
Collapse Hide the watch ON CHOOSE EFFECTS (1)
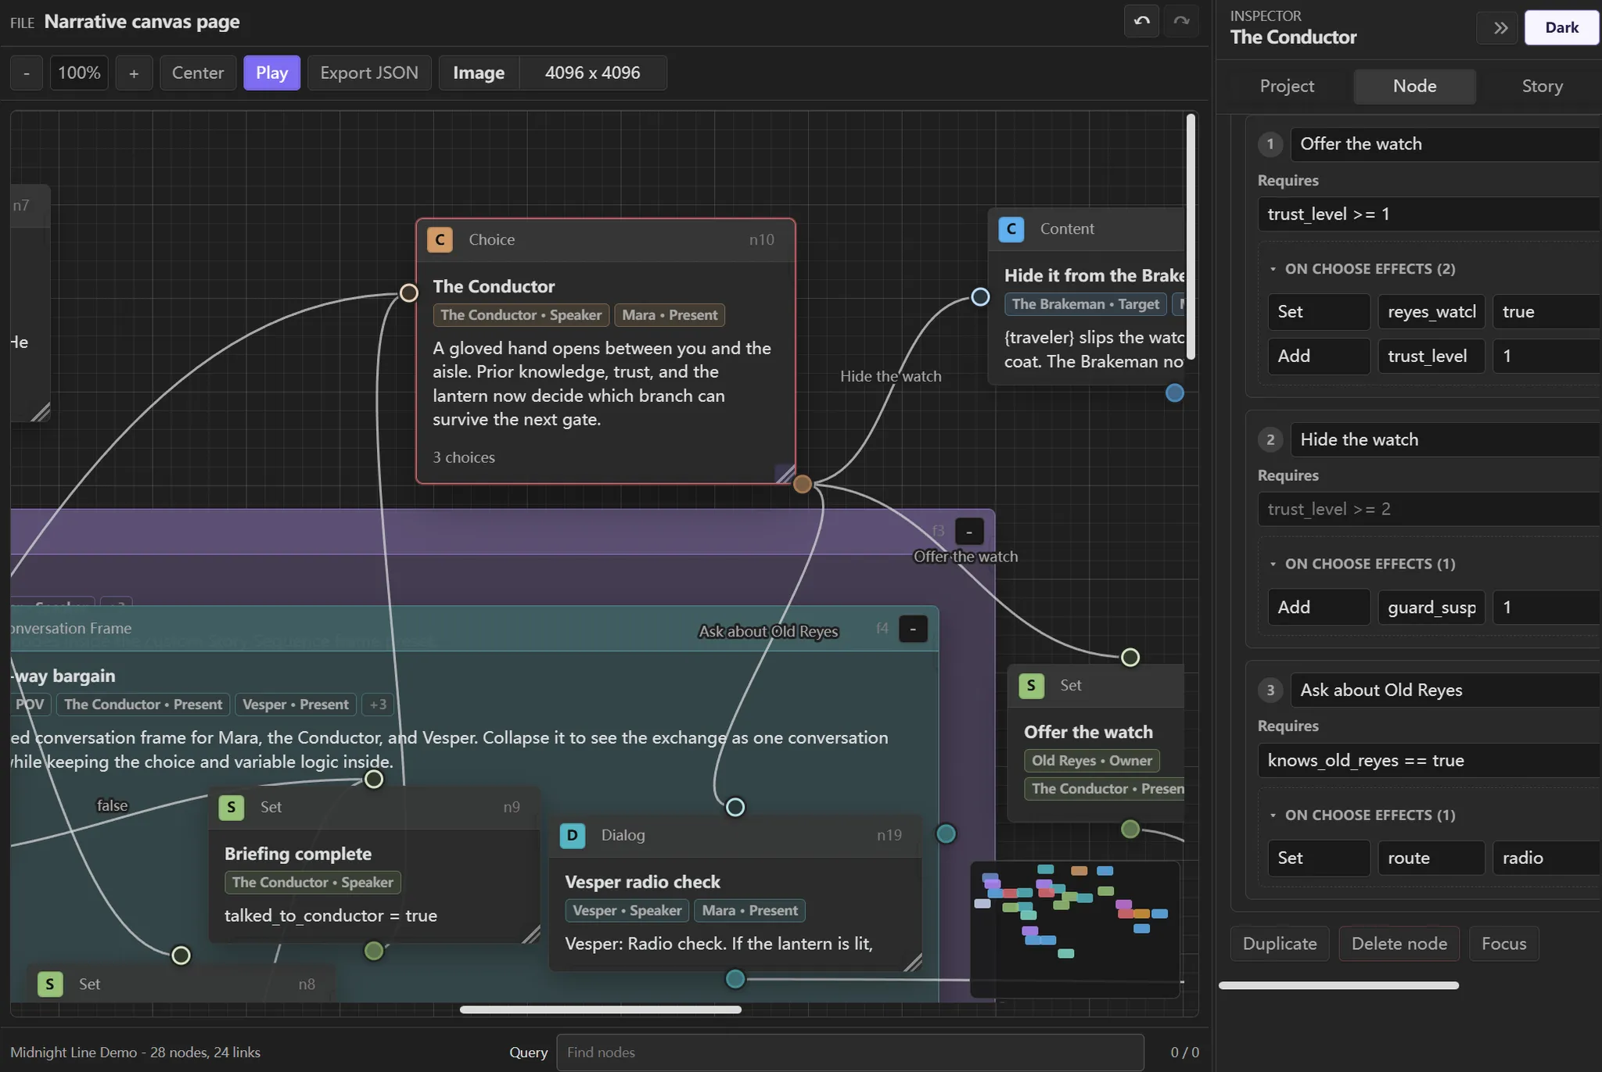pos(1362,564)
